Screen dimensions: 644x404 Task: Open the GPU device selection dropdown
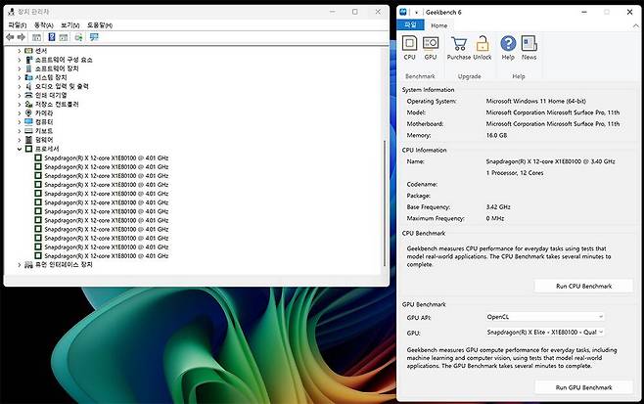[x=544, y=333]
